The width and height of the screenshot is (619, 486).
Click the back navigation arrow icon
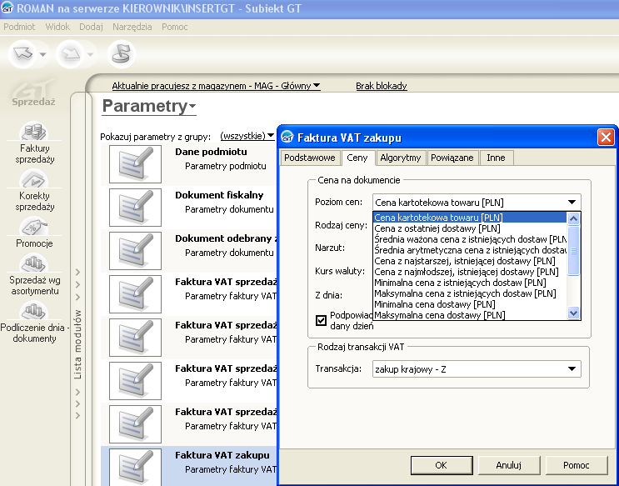(x=22, y=53)
